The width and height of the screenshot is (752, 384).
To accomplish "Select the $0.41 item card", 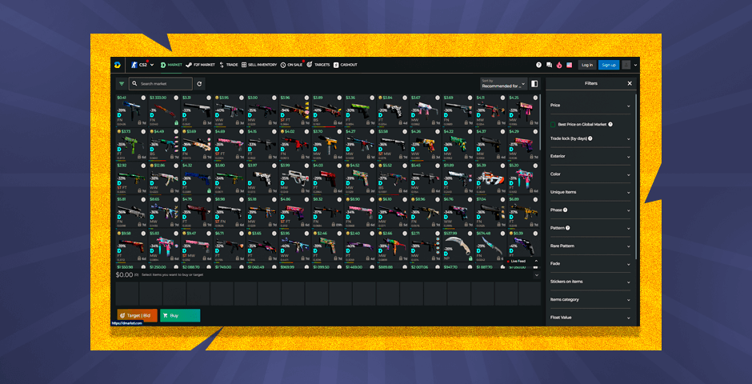I will (131, 110).
